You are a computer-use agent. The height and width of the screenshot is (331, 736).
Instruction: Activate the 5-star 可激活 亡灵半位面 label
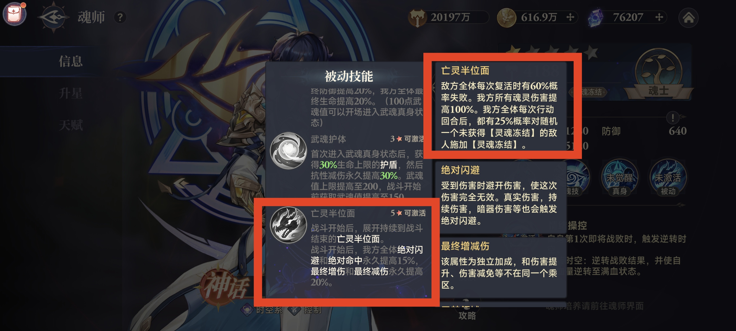(x=408, y=213)
